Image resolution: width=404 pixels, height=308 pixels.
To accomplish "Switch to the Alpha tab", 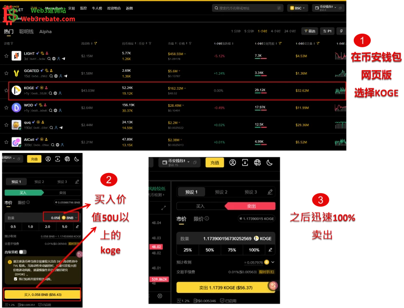I will click(x=45, y=32).
